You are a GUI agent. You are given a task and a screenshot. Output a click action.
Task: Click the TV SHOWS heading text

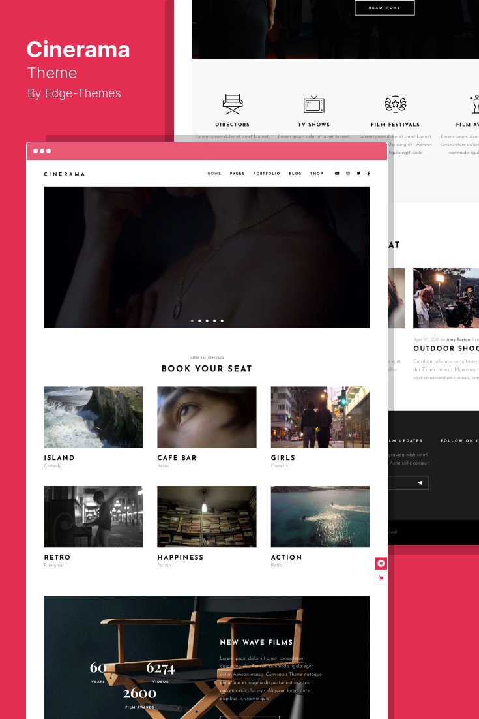tap(313, 124)
